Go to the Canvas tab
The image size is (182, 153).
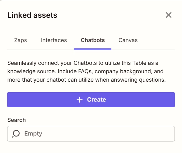click(x=128, y=40)
